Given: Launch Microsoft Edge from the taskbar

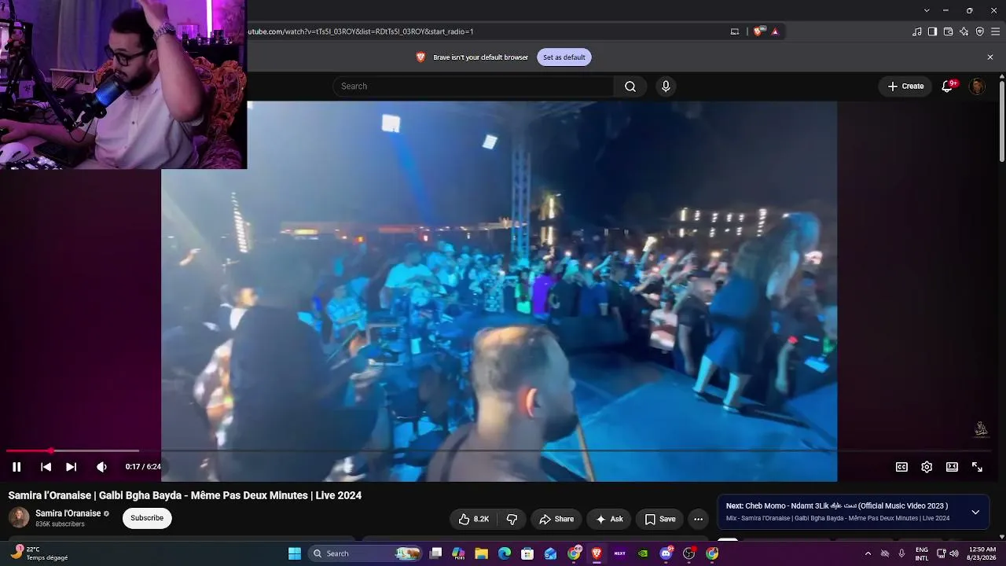Looking at the screenshot, I should (505, 553).
